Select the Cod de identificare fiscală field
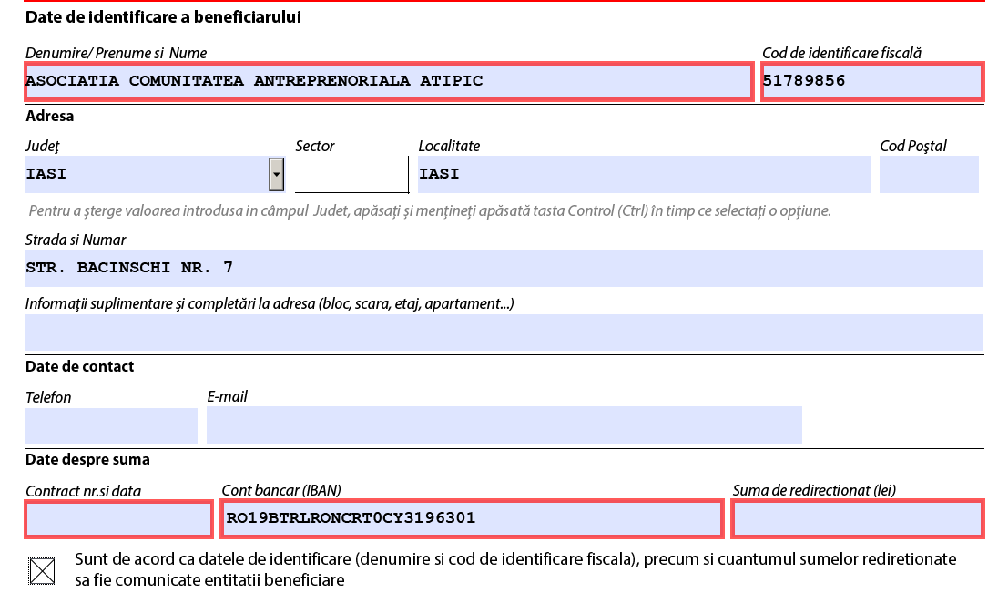The image size is (998, 593). tap(871, 81)
